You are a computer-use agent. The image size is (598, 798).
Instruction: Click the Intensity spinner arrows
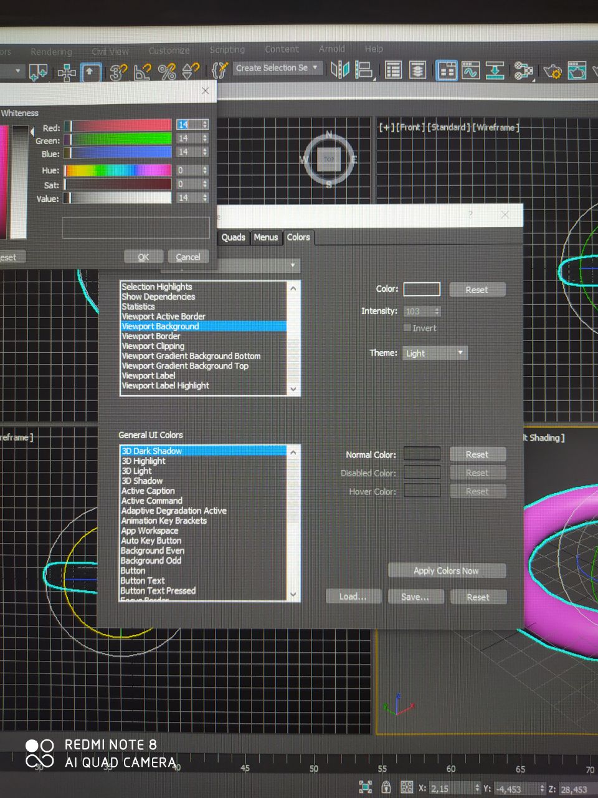click(x=437, y=311)
